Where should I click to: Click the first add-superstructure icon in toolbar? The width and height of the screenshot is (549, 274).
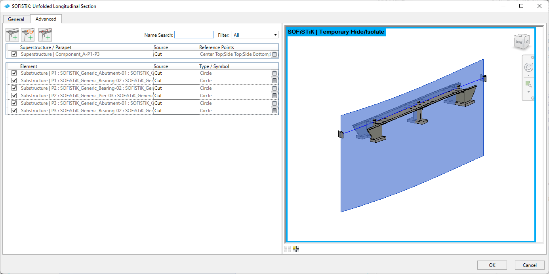pos(12,35)
